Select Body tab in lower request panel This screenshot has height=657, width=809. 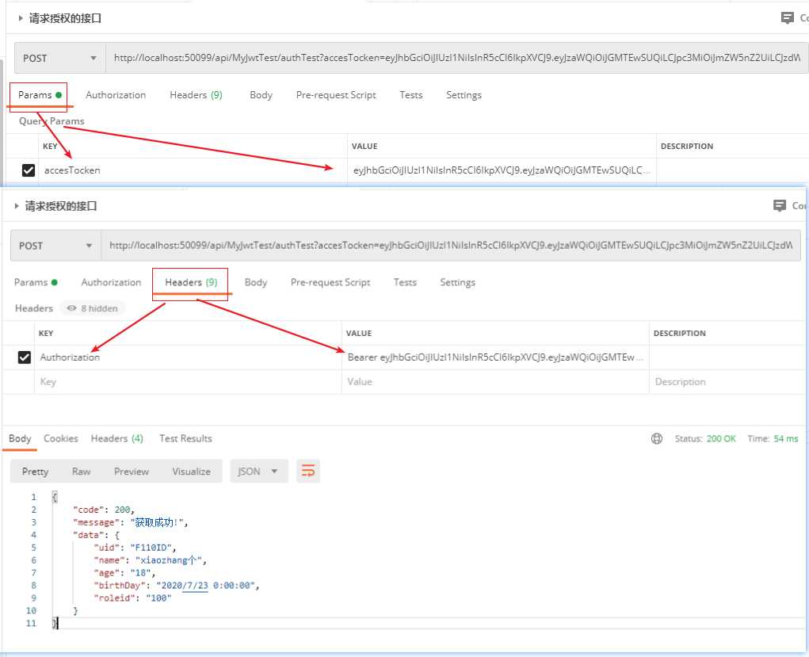click(x=256, y=282)
